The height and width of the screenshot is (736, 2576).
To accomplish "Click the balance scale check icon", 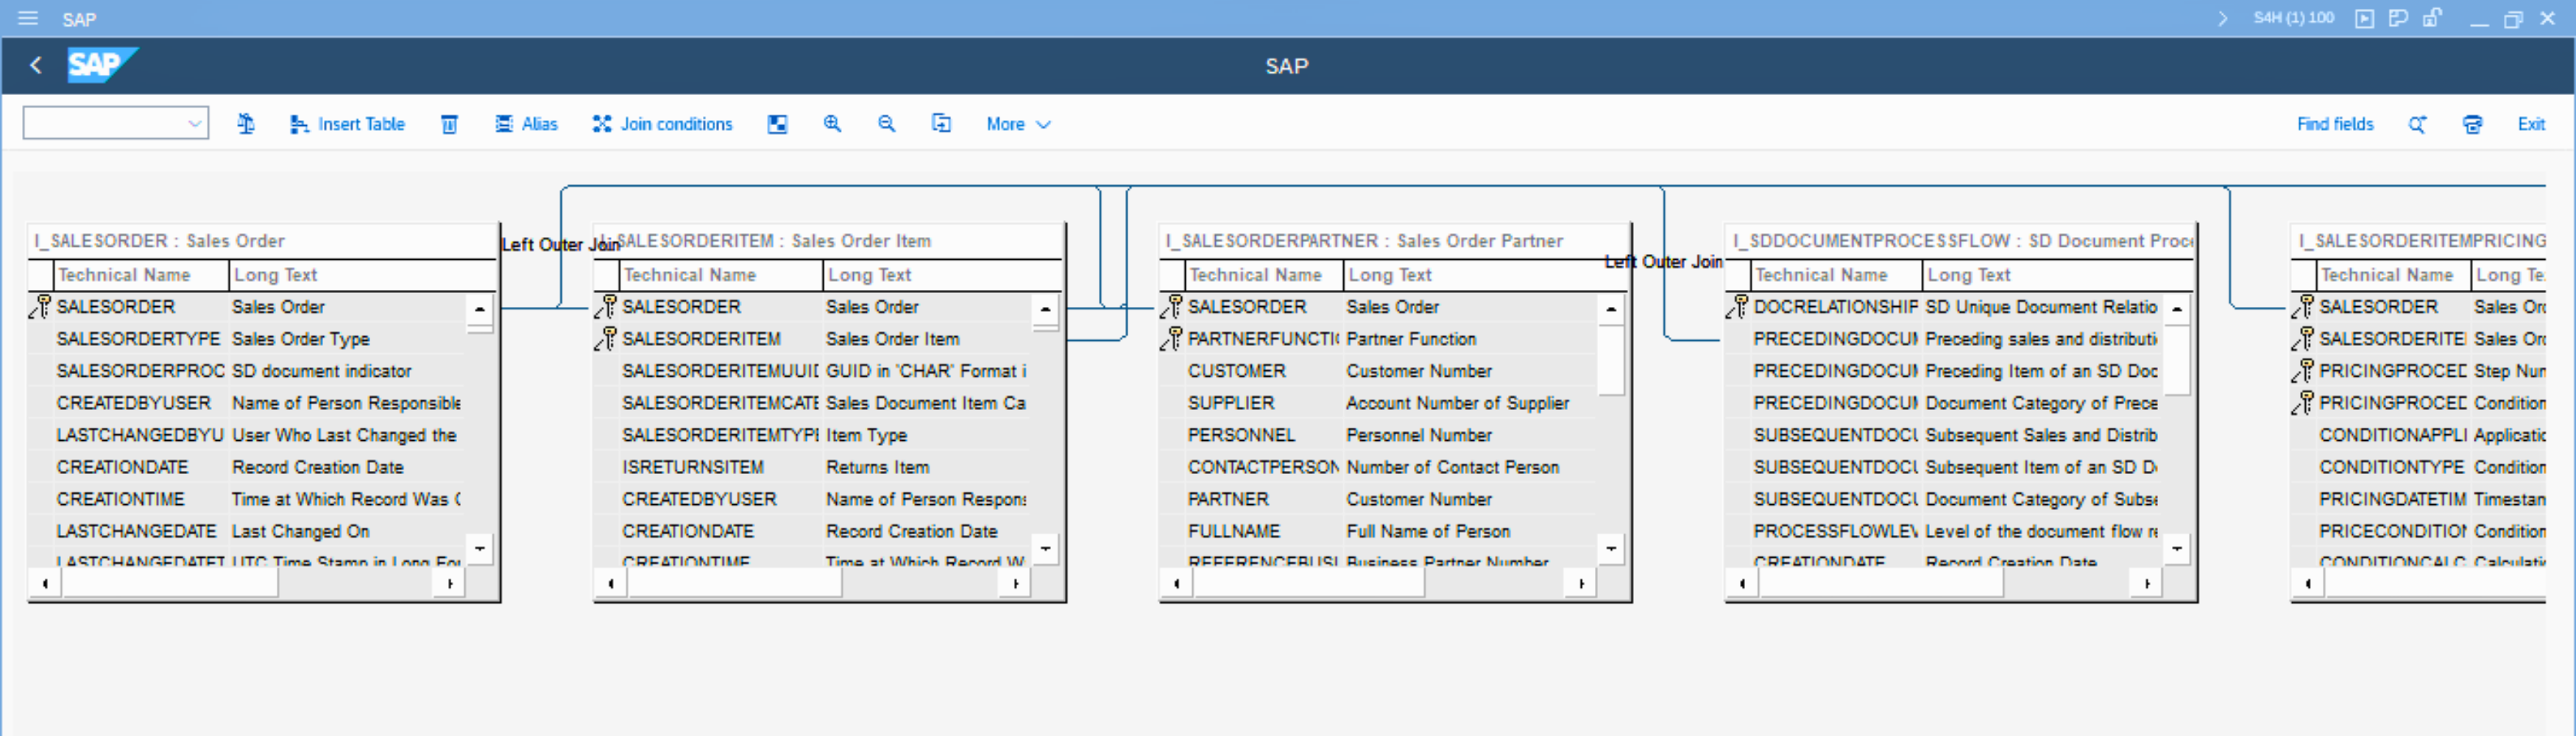I will 246,124.
